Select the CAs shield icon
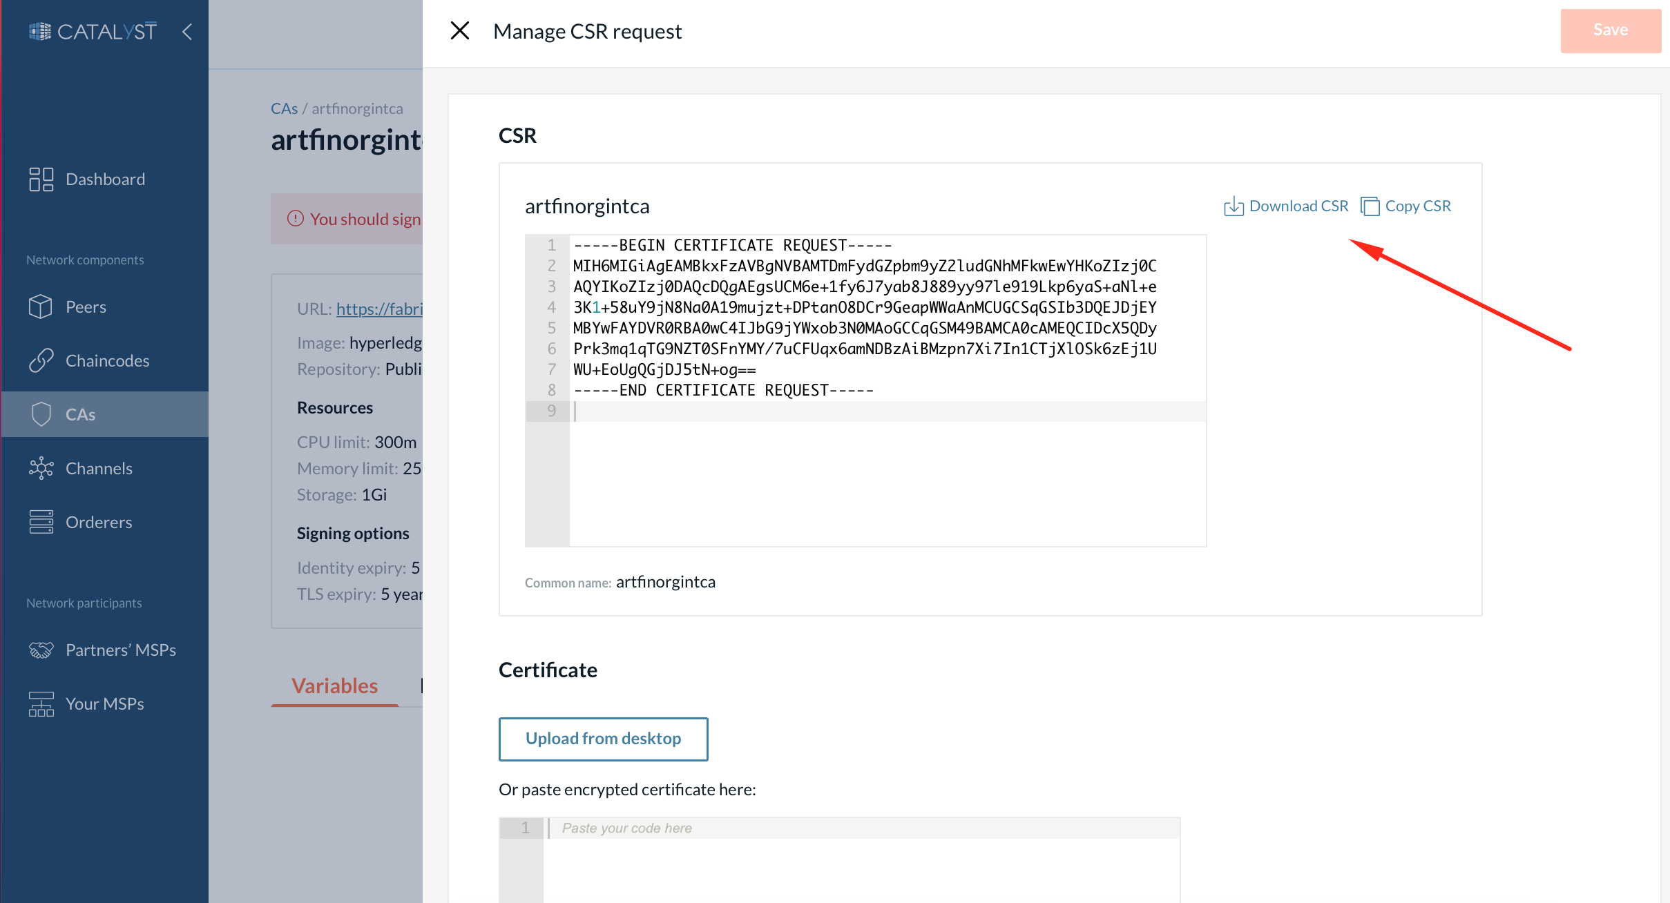The image size is (1670, 903). [41, 414]
